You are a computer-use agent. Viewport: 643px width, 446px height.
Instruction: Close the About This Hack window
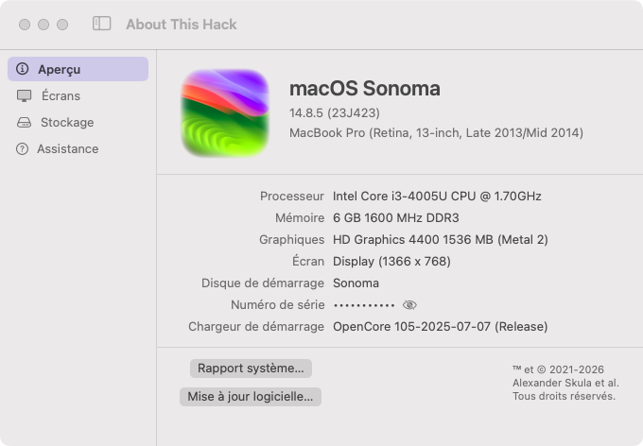pyautogui.click(x=25, y=25)
